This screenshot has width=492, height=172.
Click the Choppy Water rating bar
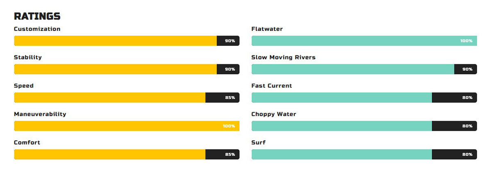(x=364, y=126)
